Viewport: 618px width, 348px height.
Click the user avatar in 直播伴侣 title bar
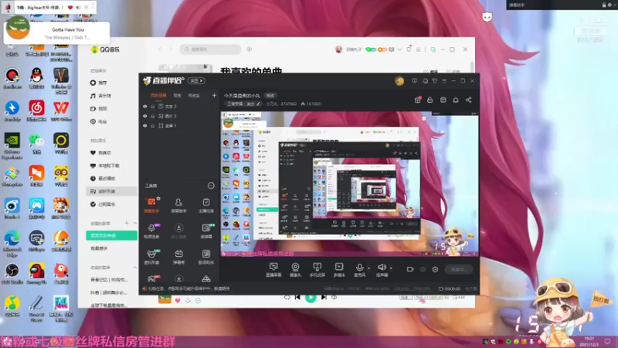tap(399, 81)
